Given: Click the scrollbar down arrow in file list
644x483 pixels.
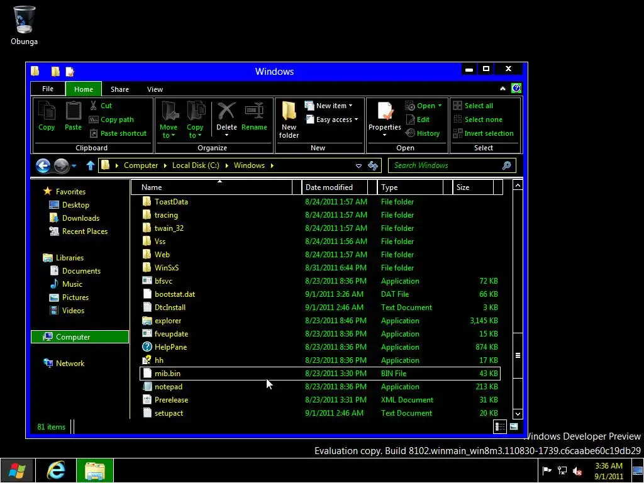Looking at the screenshot, I should coord(518,414).
